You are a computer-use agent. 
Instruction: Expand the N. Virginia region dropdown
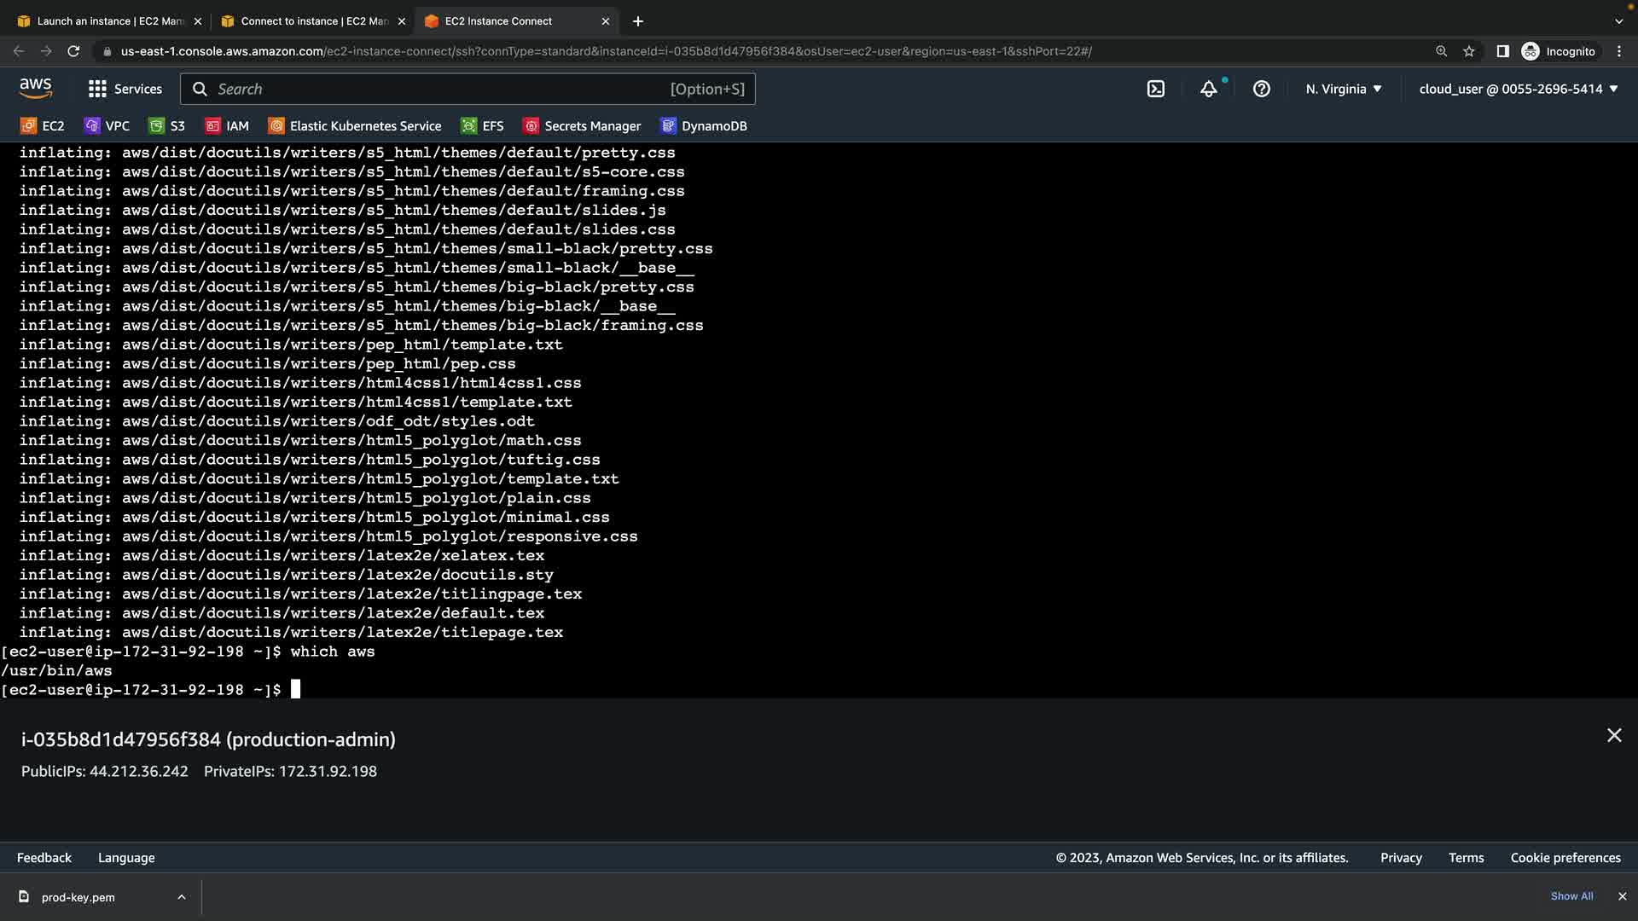[x=1343, y=89]
